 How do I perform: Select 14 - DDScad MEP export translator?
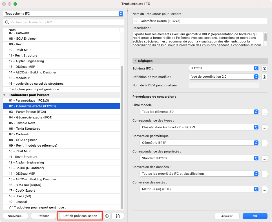click(61, 174)
